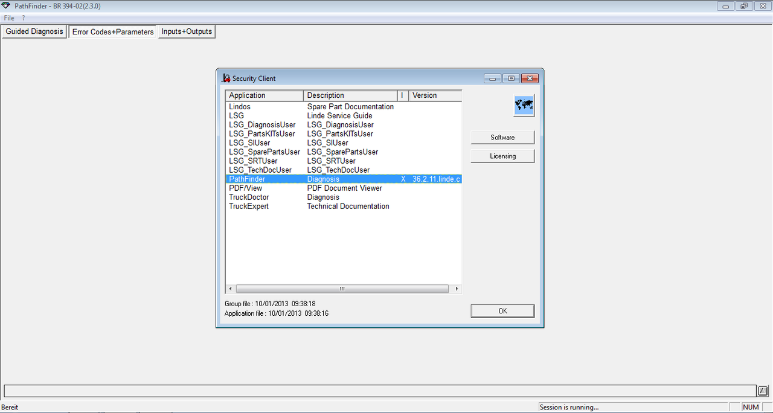Screen dimensions: 773x413
Task: Click 'Session is running...' status text
Action: [569, 407]
